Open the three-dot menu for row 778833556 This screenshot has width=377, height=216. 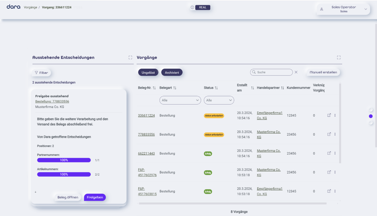(335, 134)
